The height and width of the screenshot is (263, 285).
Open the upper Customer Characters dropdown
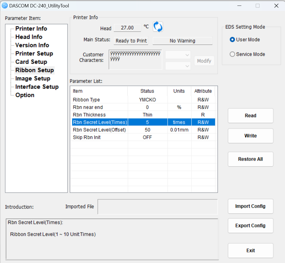pyautogui.click(x=178, y=55)
